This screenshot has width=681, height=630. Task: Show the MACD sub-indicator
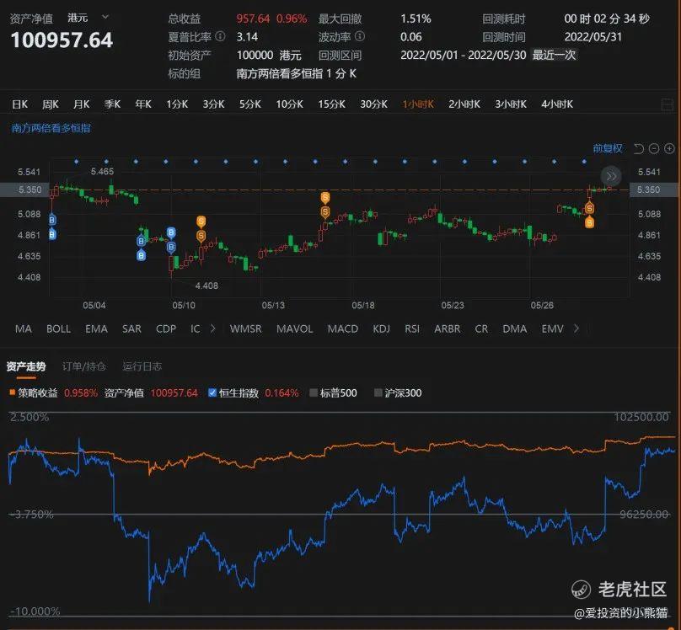click(343, 328)
